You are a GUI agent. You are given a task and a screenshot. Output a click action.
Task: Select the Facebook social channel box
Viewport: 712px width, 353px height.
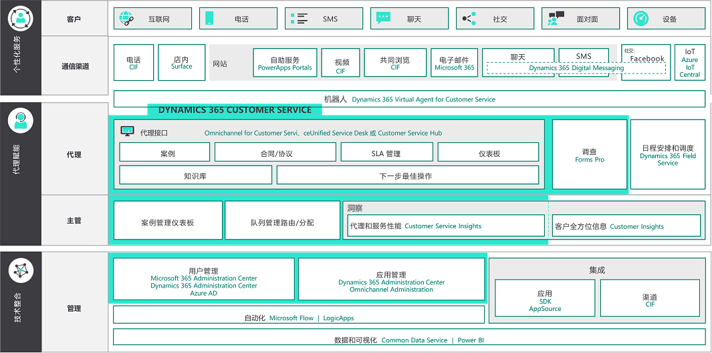coord(646,63)
